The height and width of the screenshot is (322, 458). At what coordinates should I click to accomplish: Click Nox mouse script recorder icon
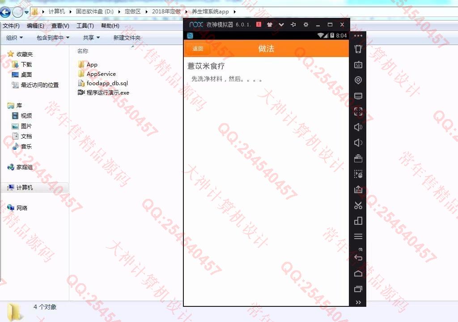pos(358,174)
